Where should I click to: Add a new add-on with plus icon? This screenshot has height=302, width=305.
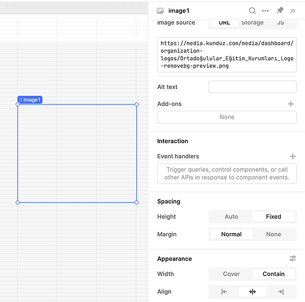pos(290,104)
